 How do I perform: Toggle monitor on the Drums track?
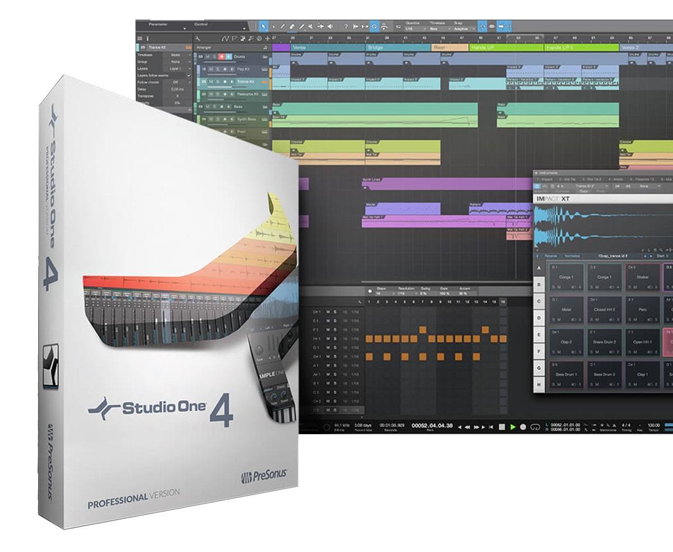coord(229,57)
